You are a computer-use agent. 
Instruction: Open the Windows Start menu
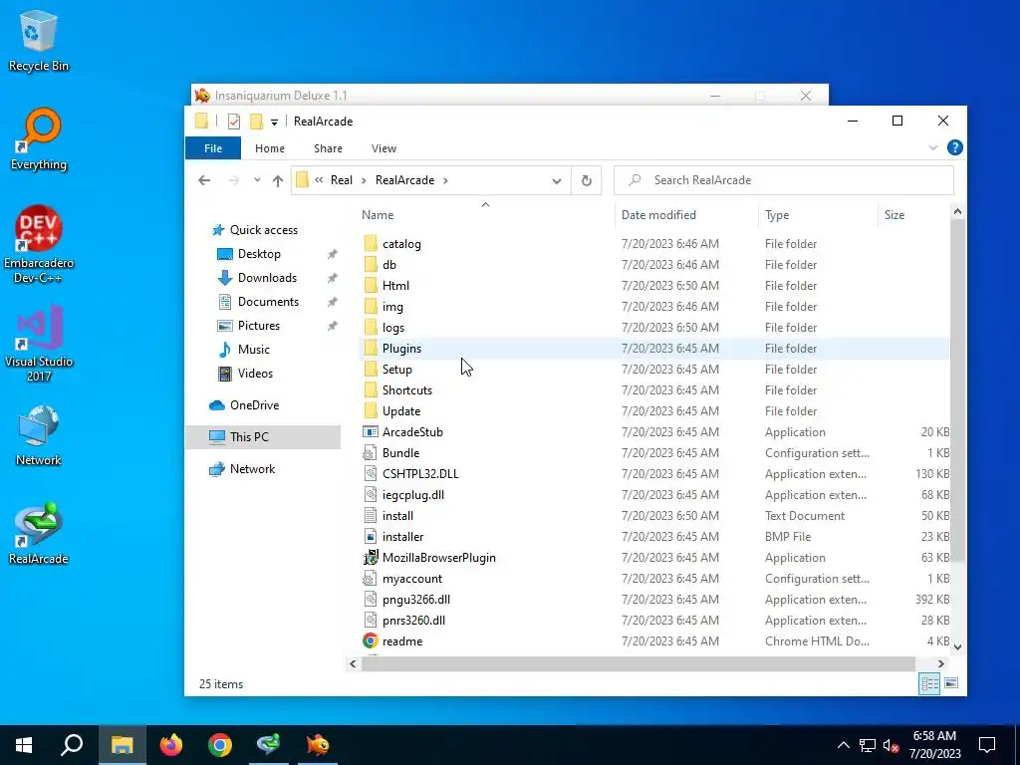point(24,745)
